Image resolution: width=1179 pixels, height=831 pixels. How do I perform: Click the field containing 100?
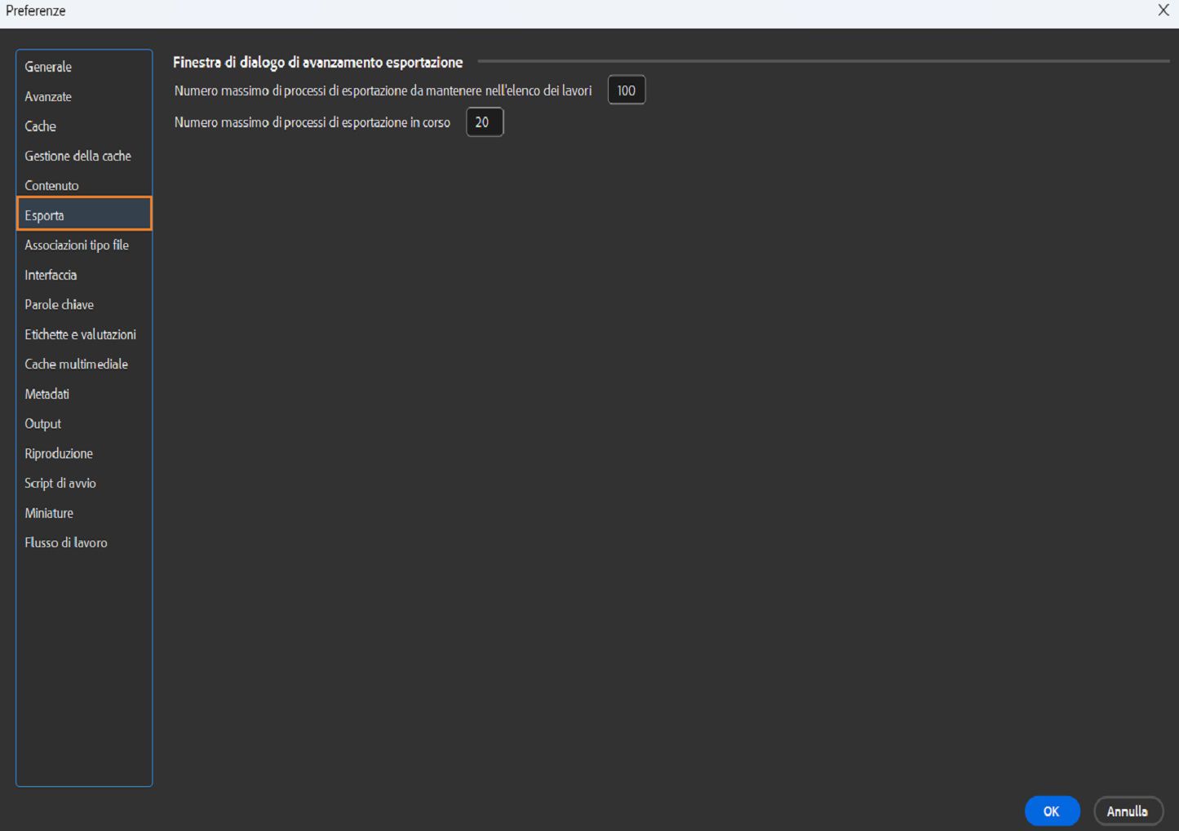tap(627, 91)
